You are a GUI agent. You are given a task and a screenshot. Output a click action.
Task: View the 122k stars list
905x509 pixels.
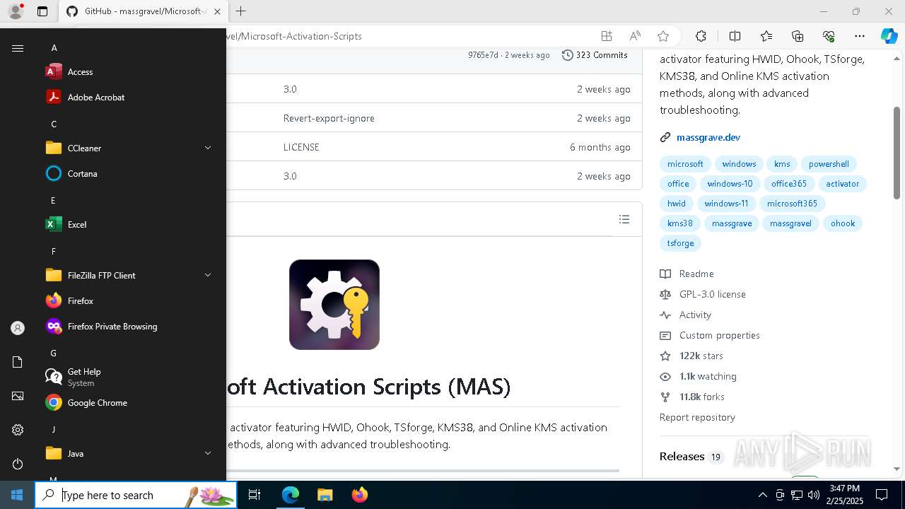pos(691,356)
